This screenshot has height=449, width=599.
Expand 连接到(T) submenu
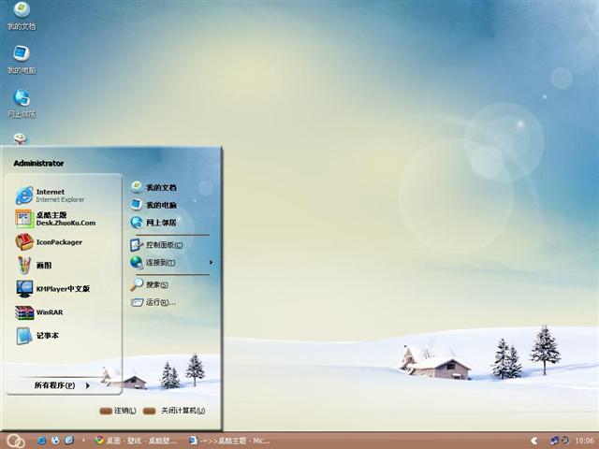(171, 262)
